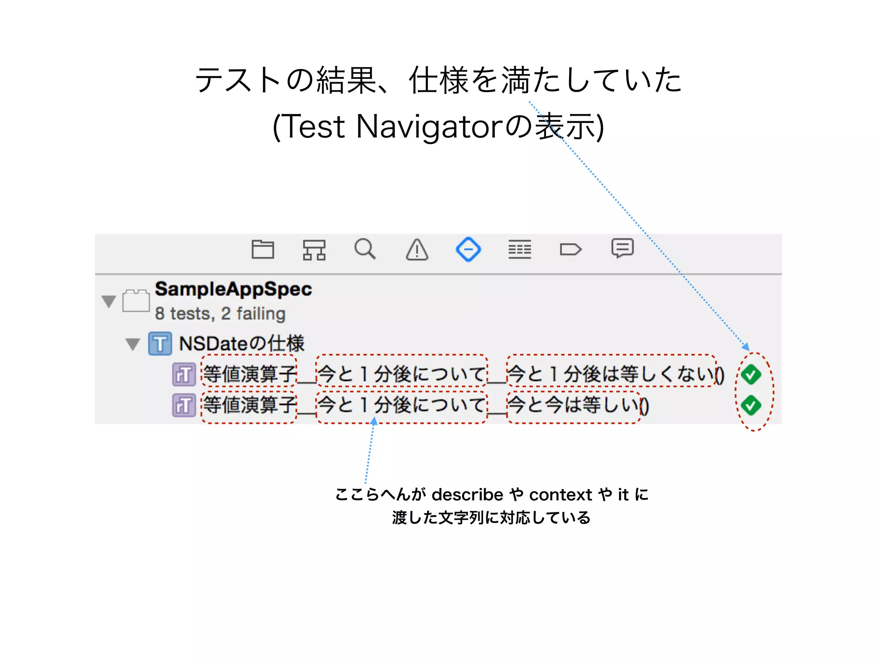Click green checkmark of 今と１分後は等しくない test
877x658 pixels.
(x=751, y=374)
